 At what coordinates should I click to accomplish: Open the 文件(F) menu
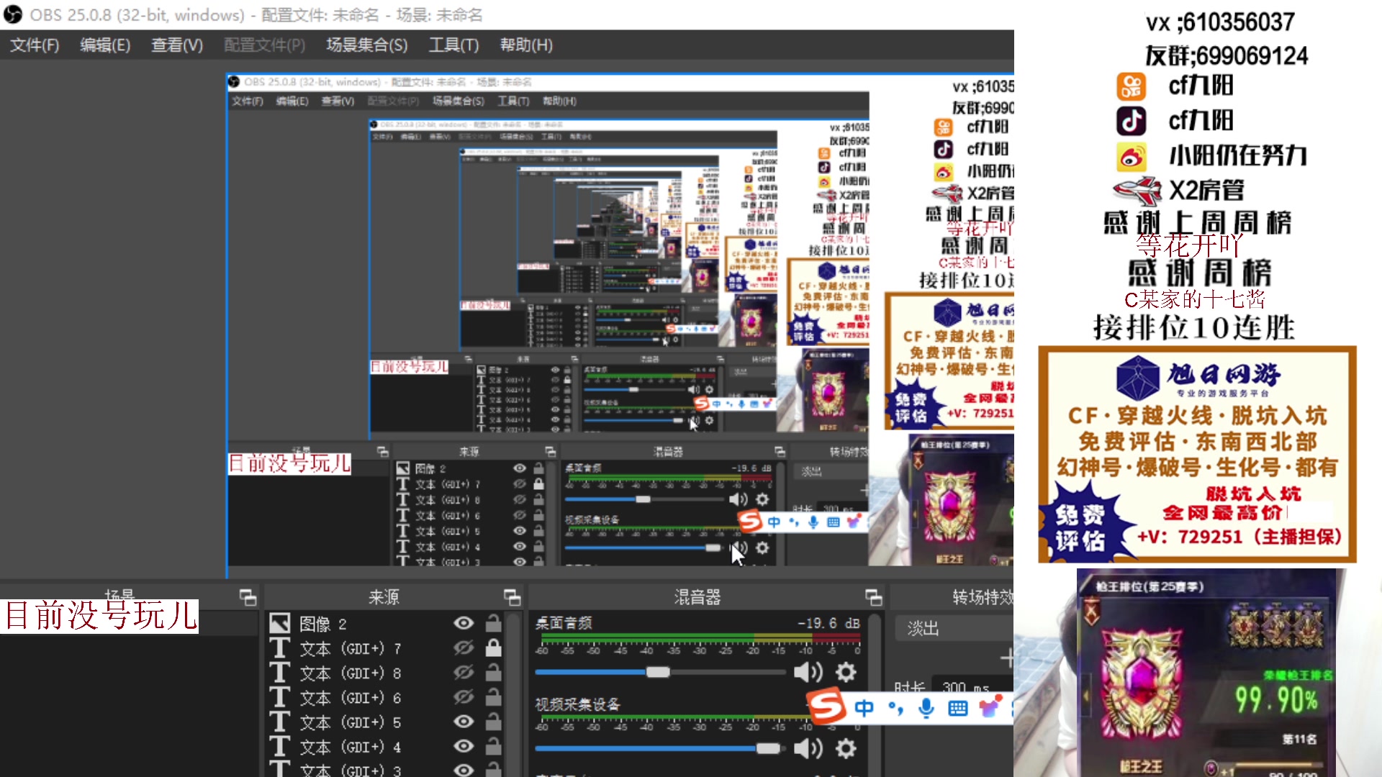[x=35, y=45]
